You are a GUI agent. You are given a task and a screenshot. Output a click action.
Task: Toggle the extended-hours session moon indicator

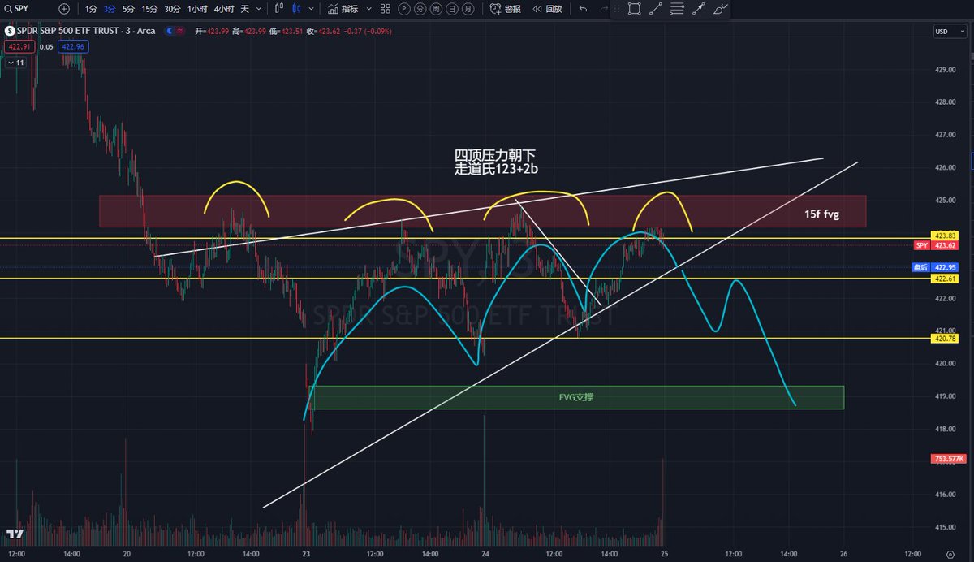[x=169, y=31]
